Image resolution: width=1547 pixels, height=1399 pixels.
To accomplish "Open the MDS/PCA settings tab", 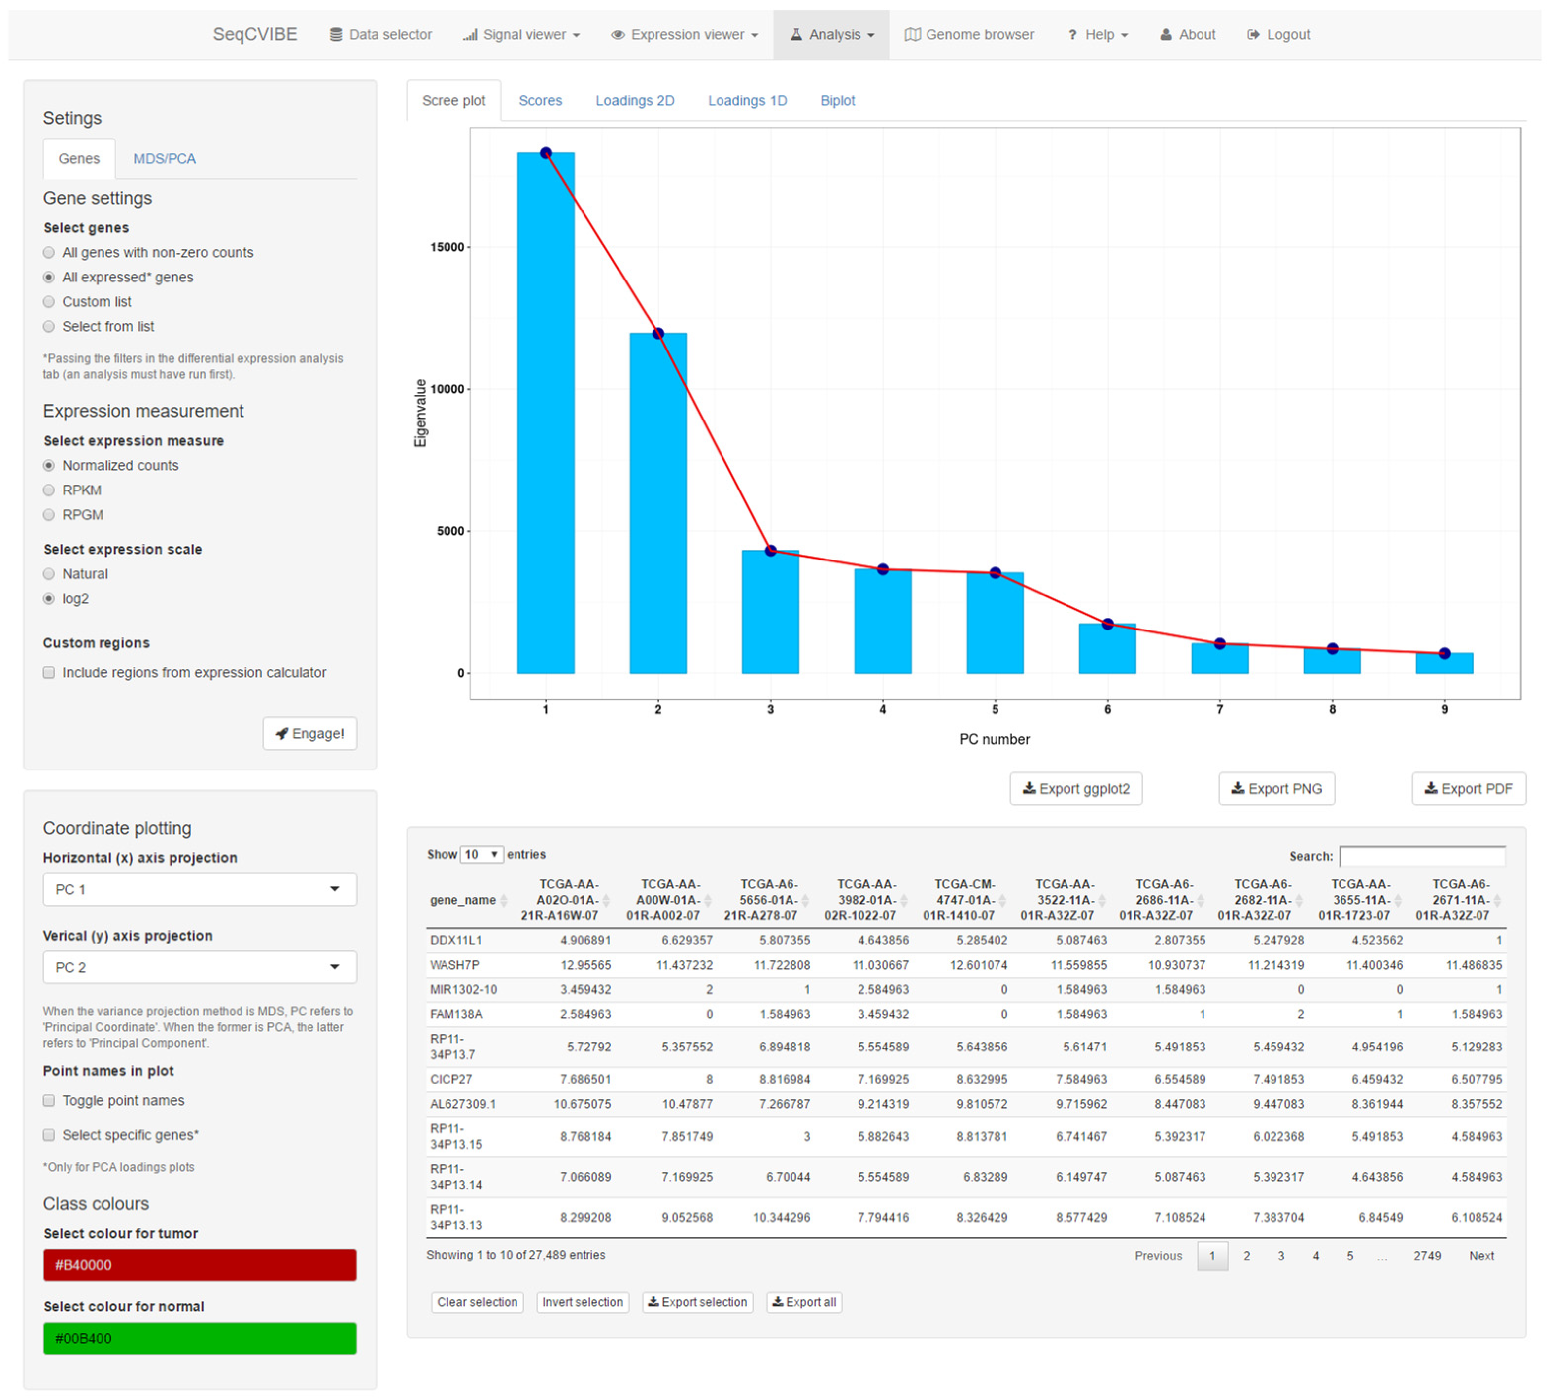I will pyautogui.click(x=164, y=159).
